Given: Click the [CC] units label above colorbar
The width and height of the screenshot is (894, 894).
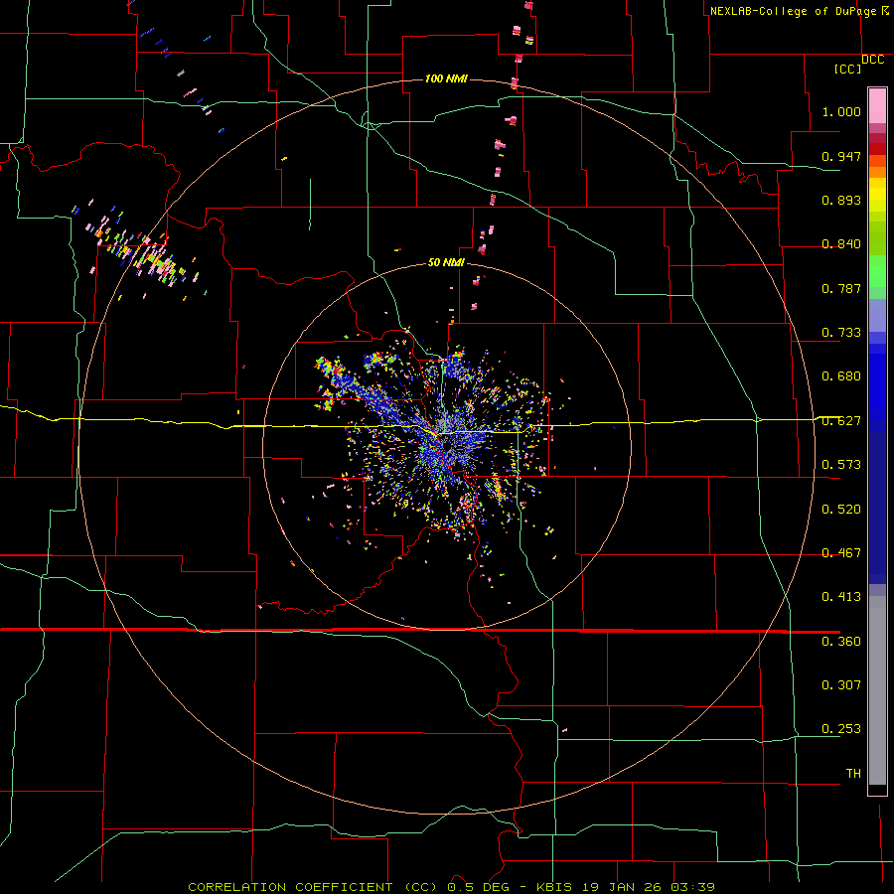Looking at the screenshot, I should (847, 69).
